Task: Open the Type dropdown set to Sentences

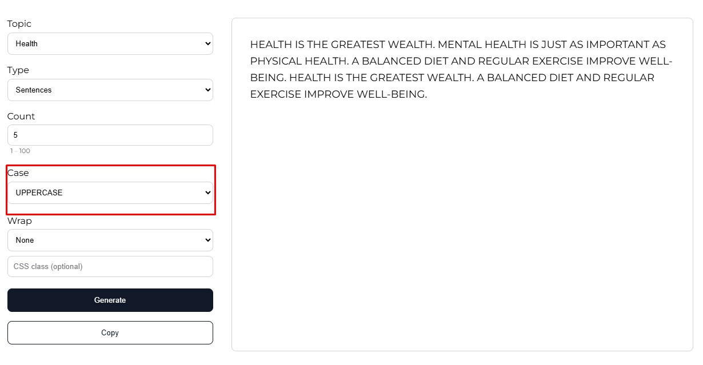Action: click(x=110, y=90)
